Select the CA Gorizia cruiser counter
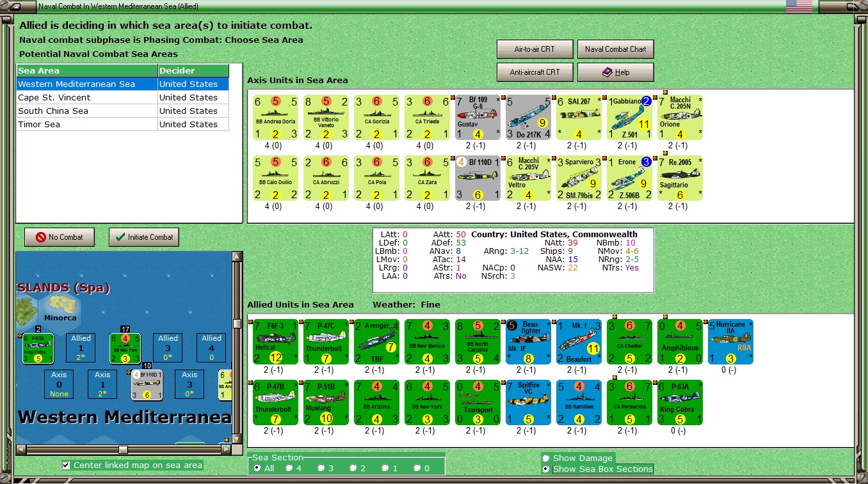The image size is (868, 484). (376, 118)
